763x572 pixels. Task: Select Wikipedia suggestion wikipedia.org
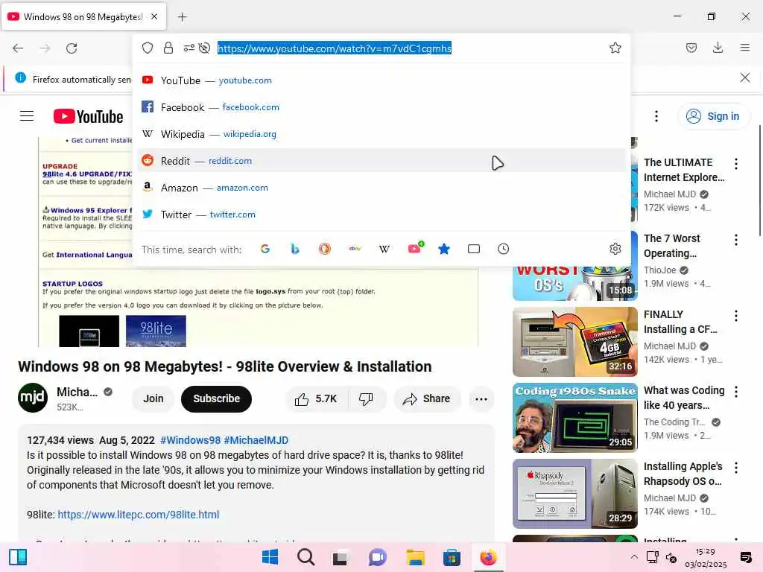[x=381, y=134]
